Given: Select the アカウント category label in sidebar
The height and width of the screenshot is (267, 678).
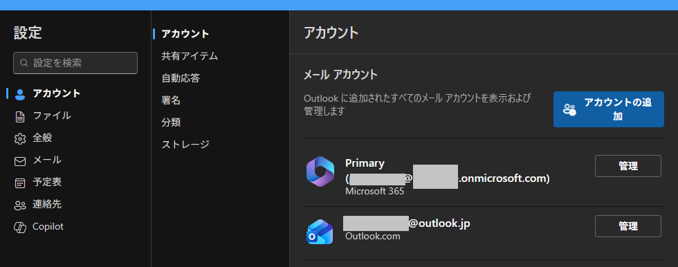Looking at the screenshot, I should [x=57, y=93].
